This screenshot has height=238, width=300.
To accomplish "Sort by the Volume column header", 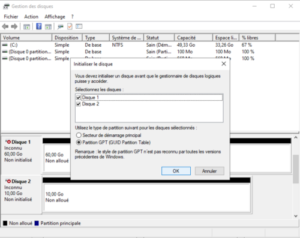I will [x=26, y=38].
